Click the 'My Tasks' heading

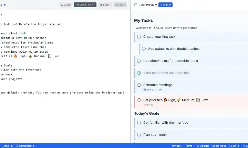[x=143, y=21]
